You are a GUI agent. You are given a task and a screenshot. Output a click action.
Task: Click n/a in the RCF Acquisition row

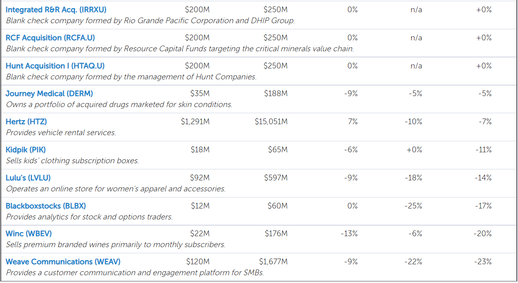[x=416, y=38]
